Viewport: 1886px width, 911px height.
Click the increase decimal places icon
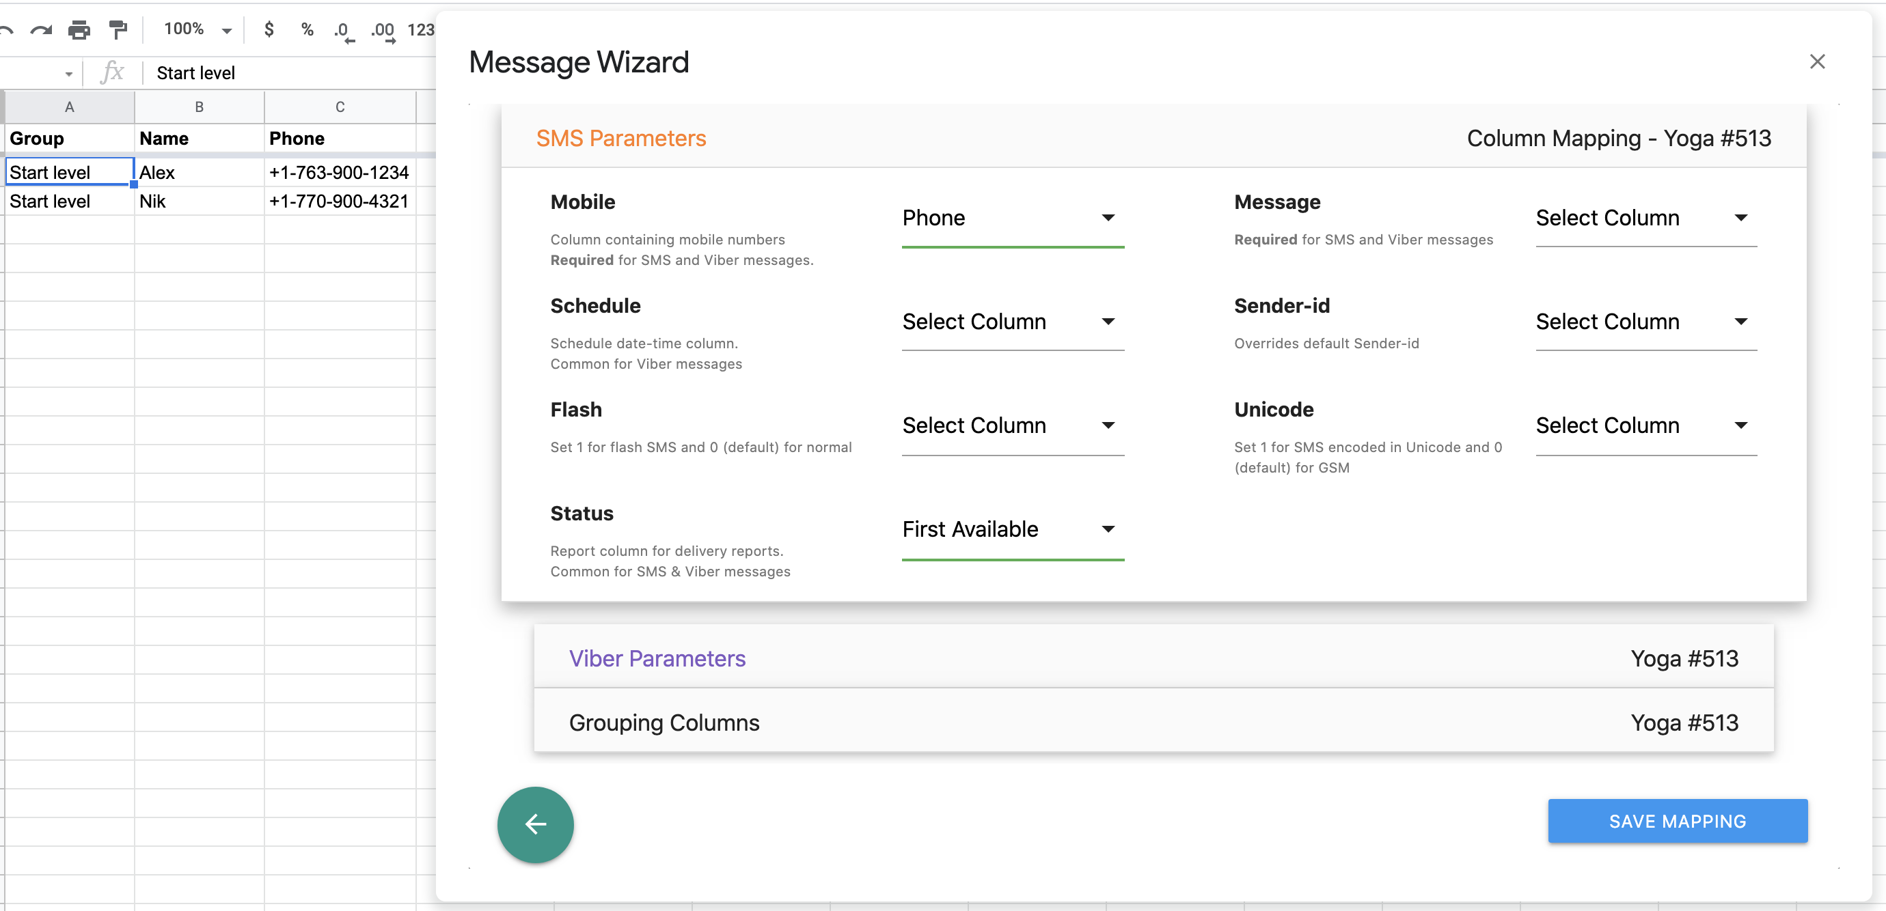click(383, 31)
